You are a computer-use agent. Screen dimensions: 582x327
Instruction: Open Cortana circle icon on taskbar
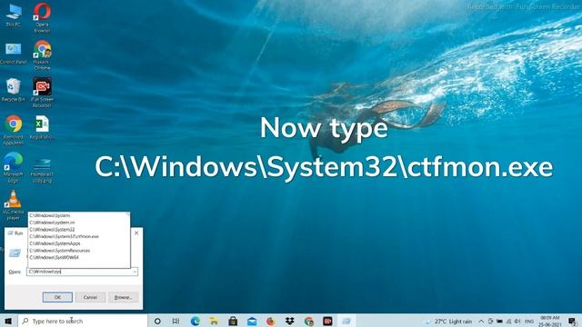tap(157, 321)
